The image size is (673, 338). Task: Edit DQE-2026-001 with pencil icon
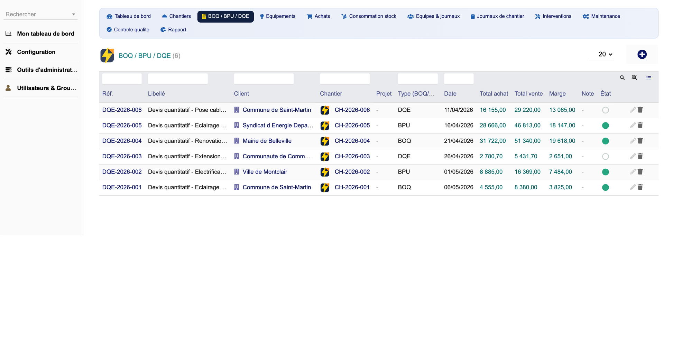tap(633, 188)
